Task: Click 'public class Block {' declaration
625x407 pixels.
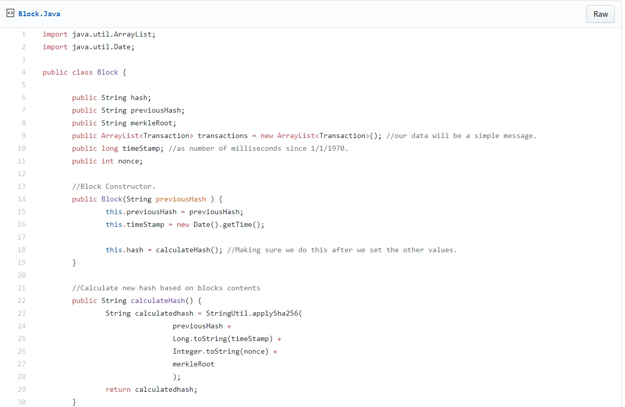Action: (x=84, y=73)
